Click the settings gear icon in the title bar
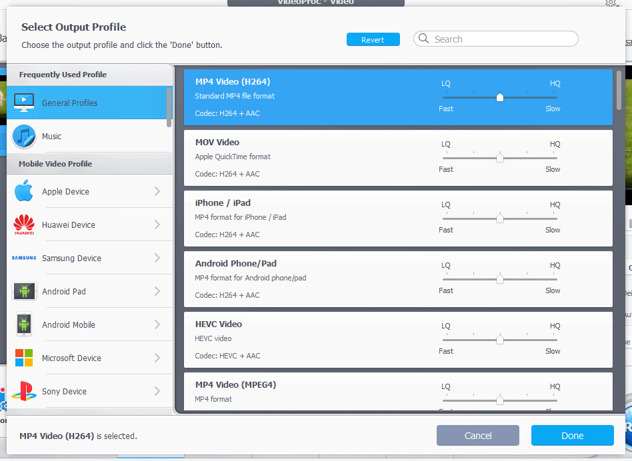The height and width of the screenshot is (461, 632). [611, 3]
